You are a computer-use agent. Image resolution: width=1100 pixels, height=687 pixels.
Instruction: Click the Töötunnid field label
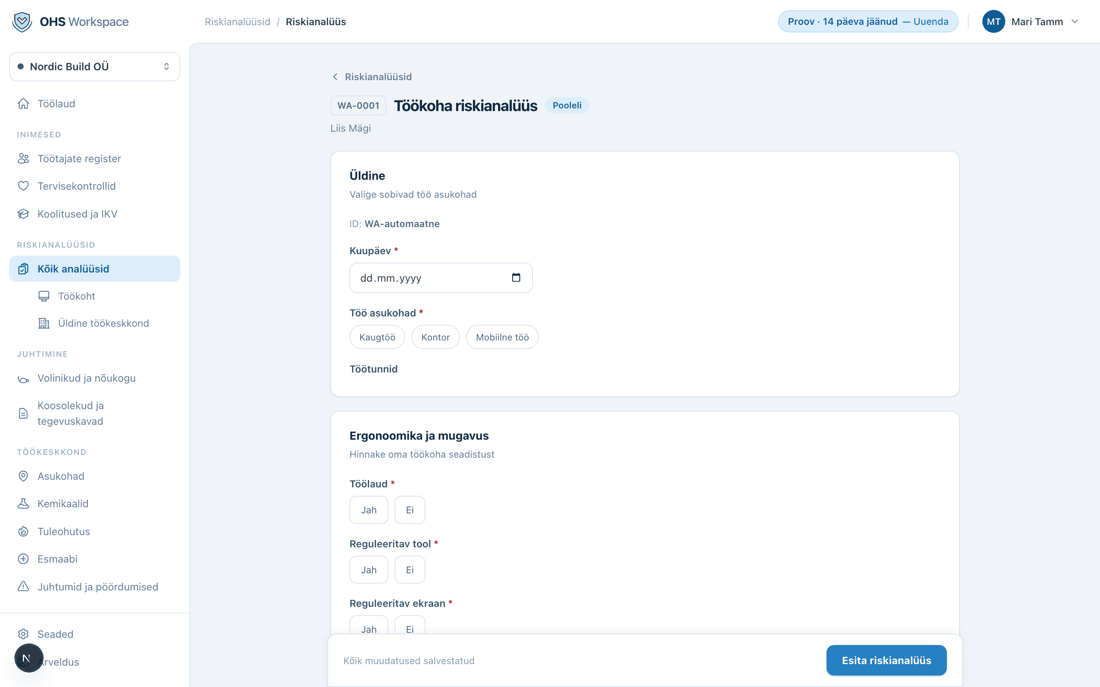pos(373,369)
